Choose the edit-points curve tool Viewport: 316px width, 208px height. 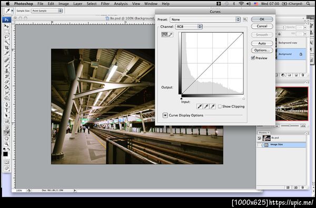[x=164, y=35]
